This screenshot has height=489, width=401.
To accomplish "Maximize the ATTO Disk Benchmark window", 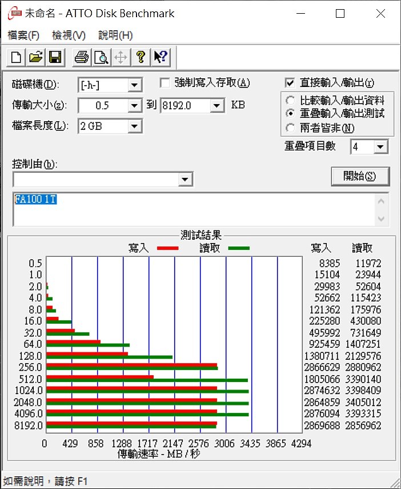I will click(x=340, y=14).
